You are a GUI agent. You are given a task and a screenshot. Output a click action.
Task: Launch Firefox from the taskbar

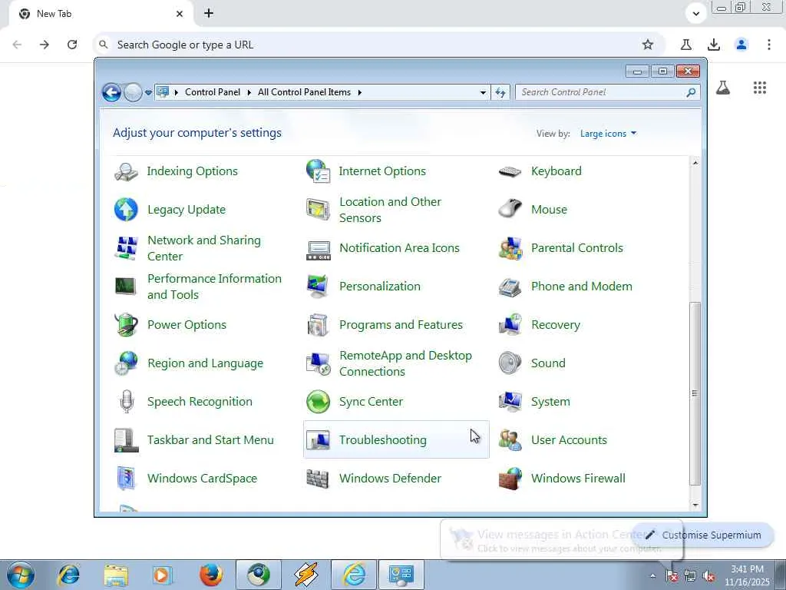[x=211, y=575]
